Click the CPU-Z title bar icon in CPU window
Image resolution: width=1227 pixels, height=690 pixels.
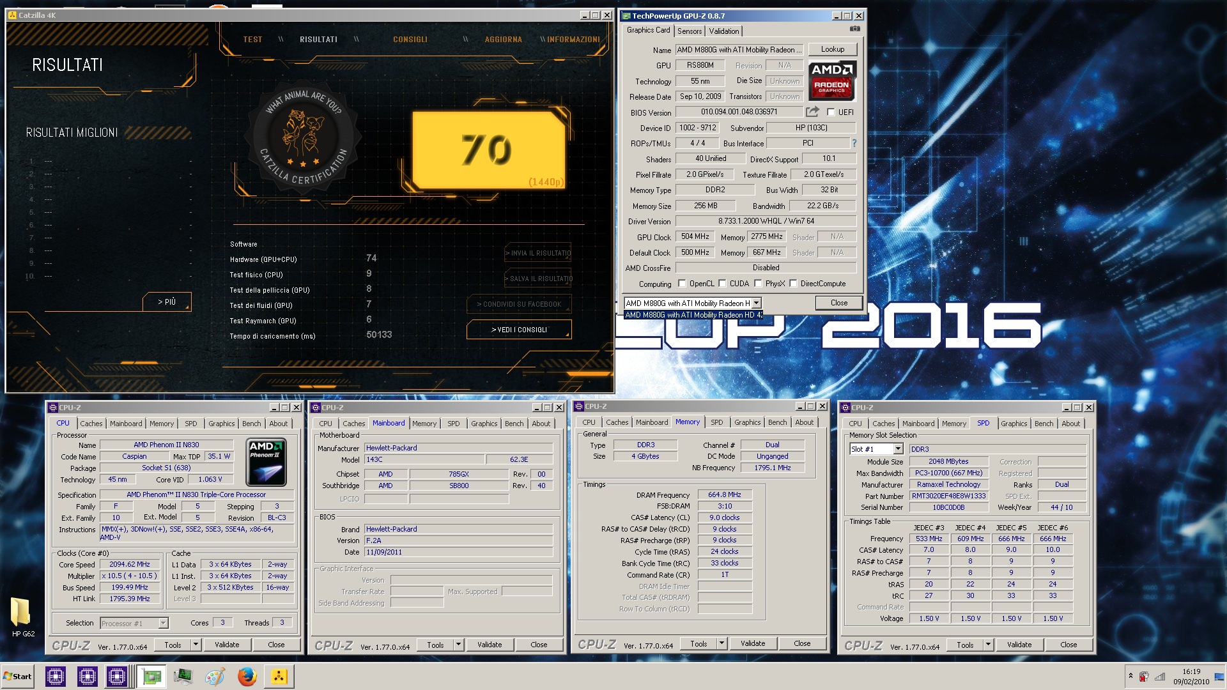point(53,408)
